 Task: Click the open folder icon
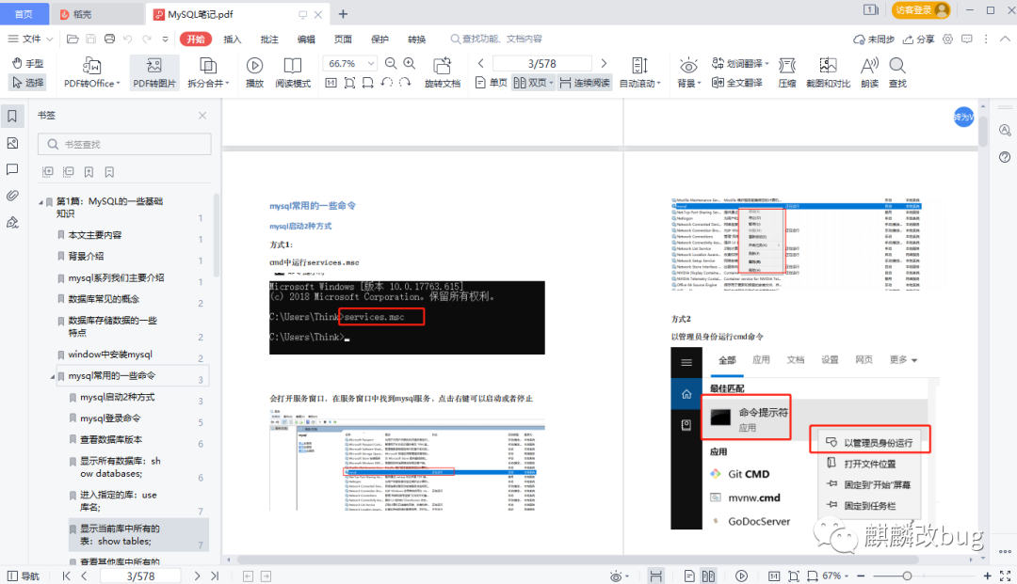tap(73, 39)
